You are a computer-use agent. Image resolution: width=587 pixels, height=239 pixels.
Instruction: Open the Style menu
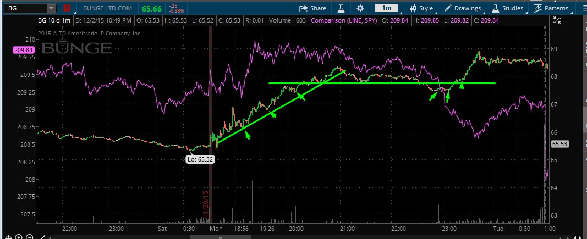tap(421, 8)
